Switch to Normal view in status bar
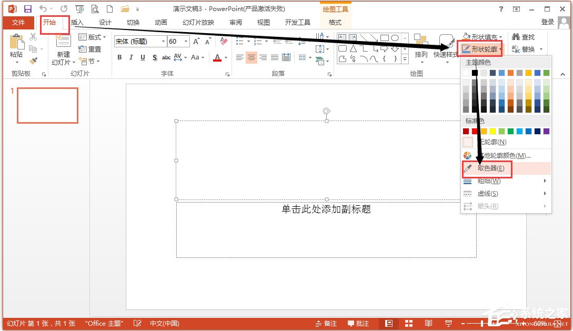573x331 pixels. [x=389, y=323]
